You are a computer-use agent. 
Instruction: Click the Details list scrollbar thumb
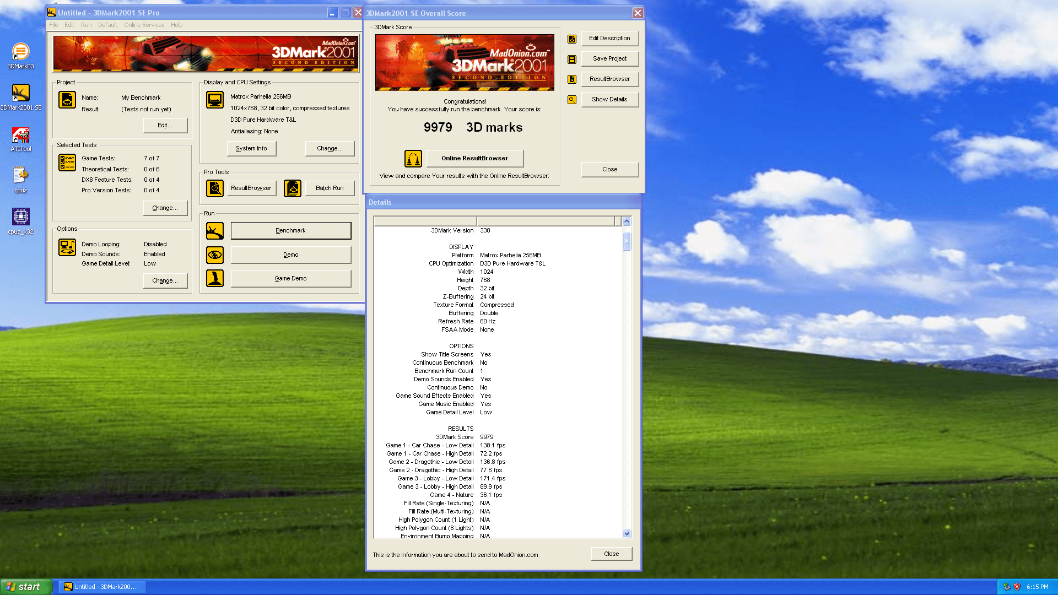click(x=627, y=241)
